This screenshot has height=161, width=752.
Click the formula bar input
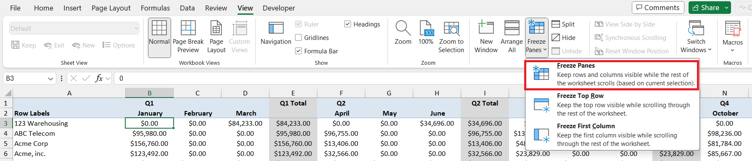[x=432, y=78]
